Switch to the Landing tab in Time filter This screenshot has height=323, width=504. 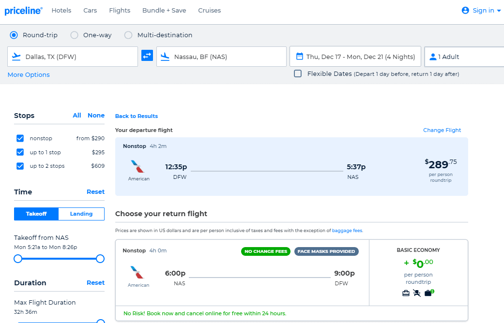(x=81, y=214)
